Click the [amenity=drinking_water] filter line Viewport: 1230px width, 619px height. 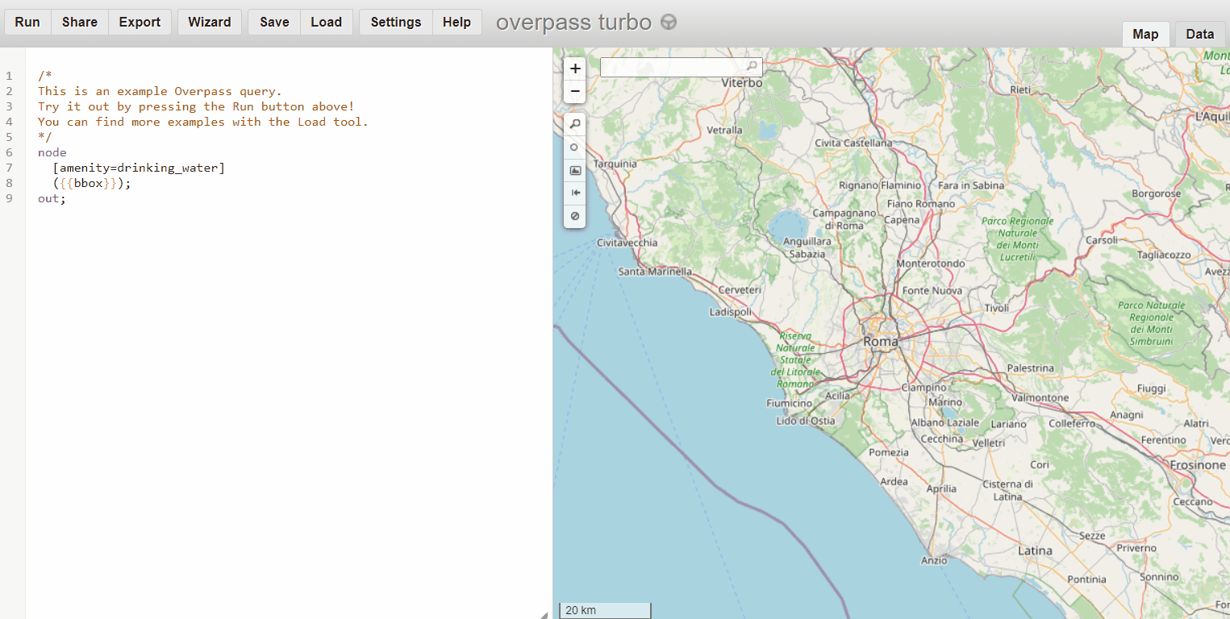click(x=139, y=168)
